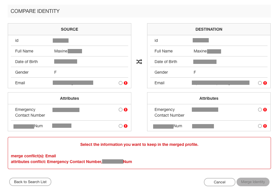Image resolution: width=277 pixels, height=194 pixels.
Task: Click the SOURCE panel header
Action: click(x=69, y=29)
